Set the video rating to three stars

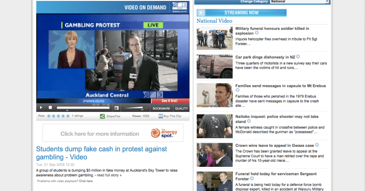tap(58, 116)
